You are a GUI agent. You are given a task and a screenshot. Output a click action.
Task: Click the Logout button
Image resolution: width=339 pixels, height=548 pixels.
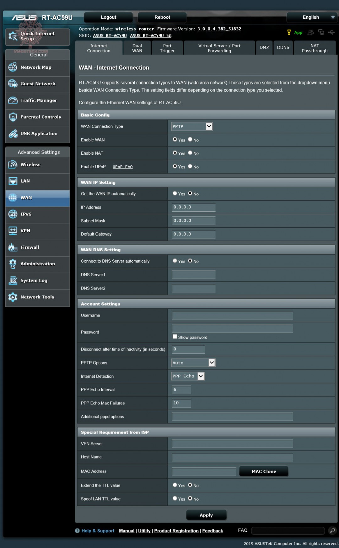click(x=109, y=17)
